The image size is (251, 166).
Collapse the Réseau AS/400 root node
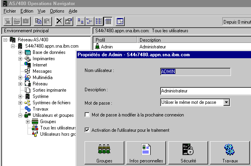(x=5, y=40)
